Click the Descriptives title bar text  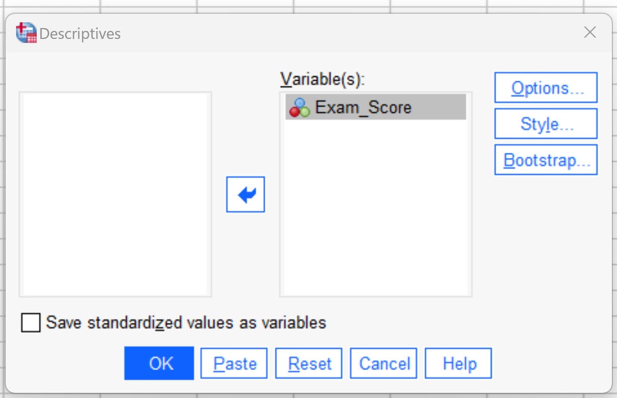point(80,33)
